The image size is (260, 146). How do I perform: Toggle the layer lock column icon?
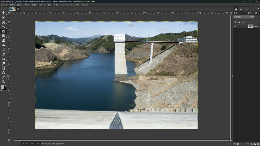click(x=239, y=22)
